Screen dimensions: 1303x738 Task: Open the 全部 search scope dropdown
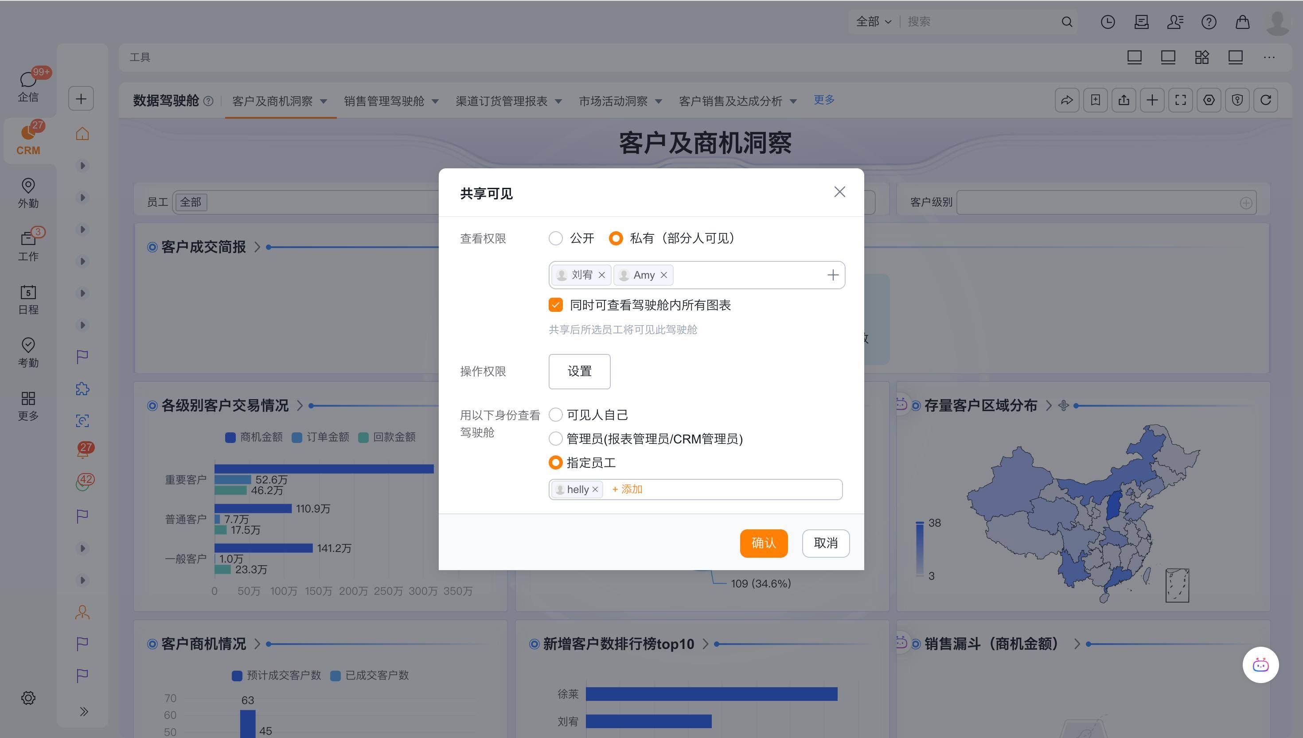pos(873,22)
